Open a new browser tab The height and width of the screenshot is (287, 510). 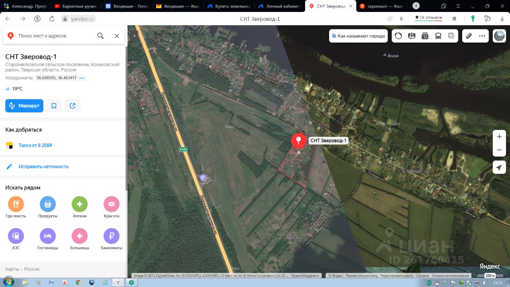416,6
